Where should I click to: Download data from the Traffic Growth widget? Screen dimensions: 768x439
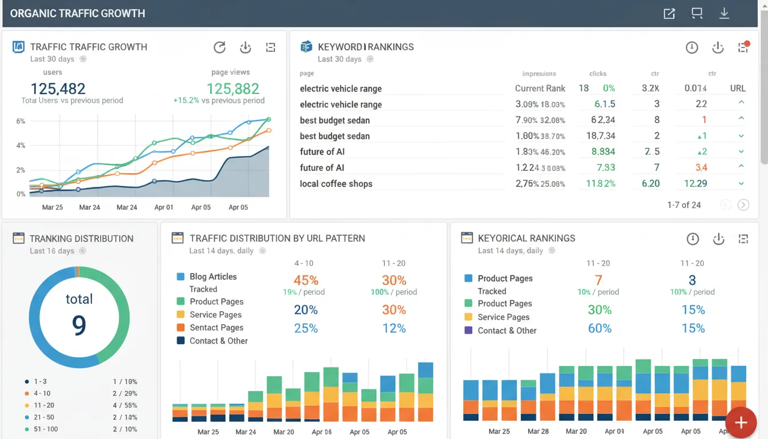pos(245,47)
